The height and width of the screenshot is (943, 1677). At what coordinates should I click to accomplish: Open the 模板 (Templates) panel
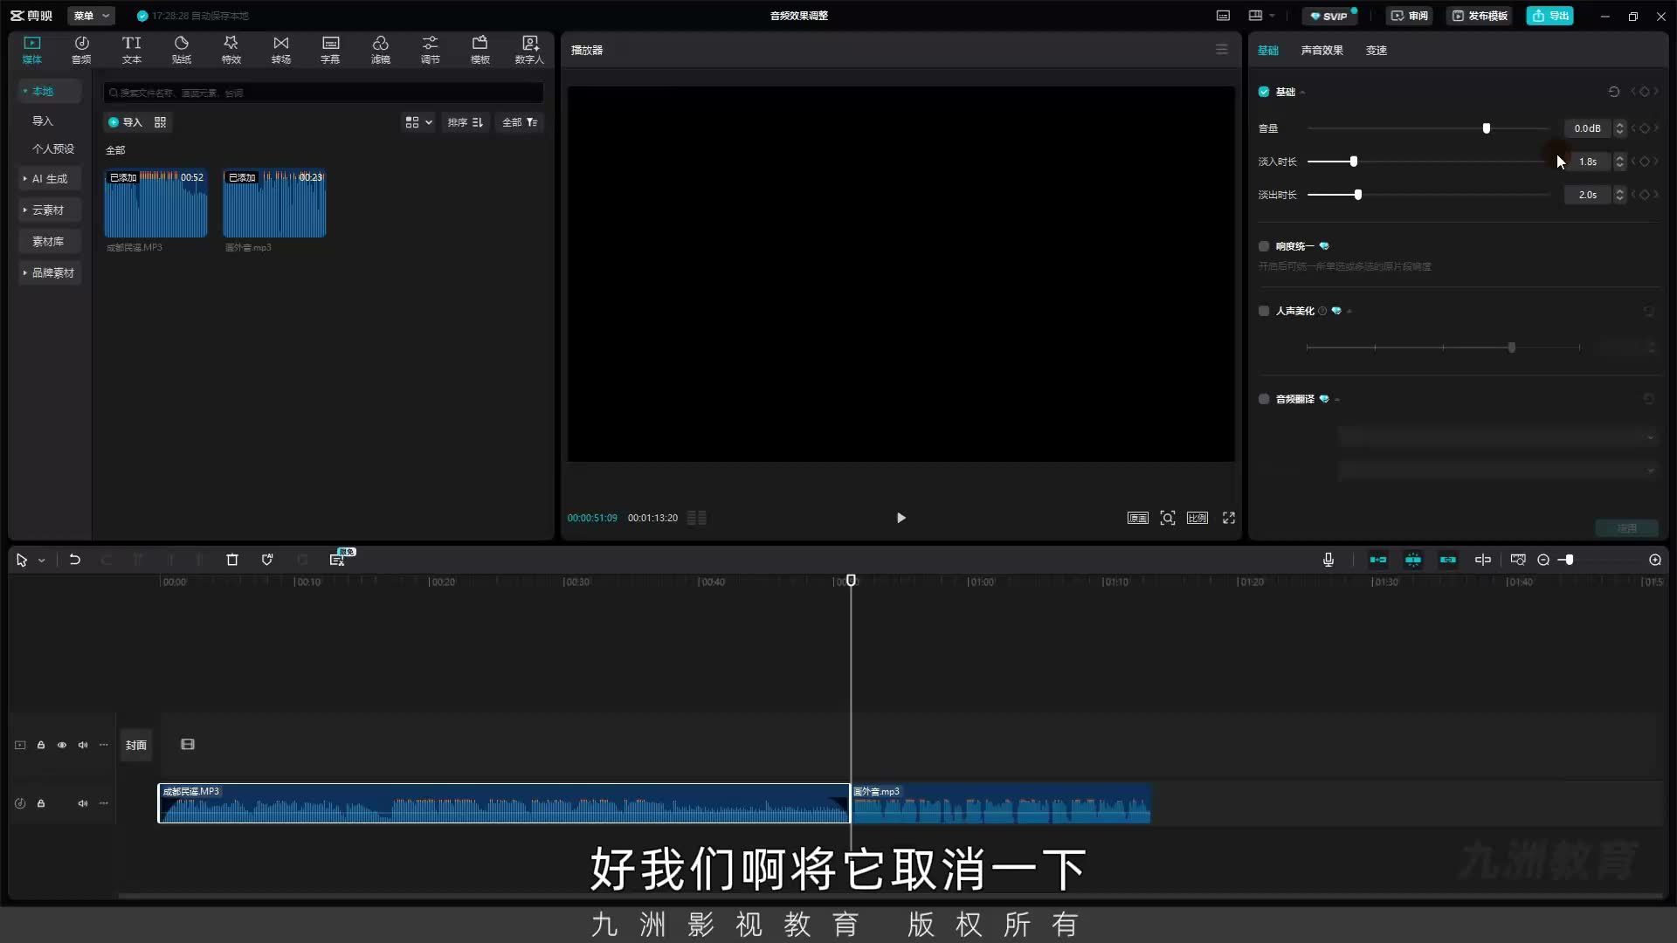pos(480,50)
